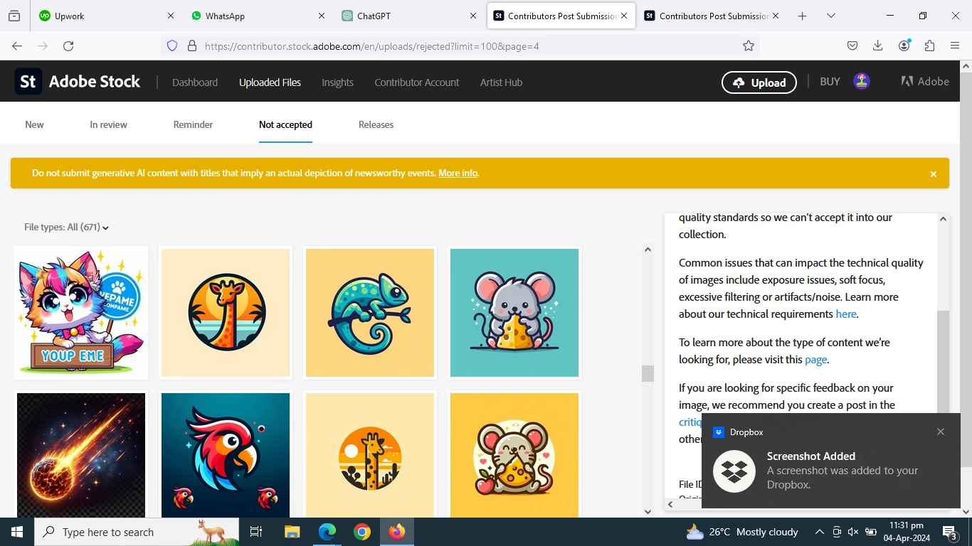The height and width of the screenshot is (546, 972).
Task: Click the thumbnail grid scrollbar handle
Action: [648, 373]
